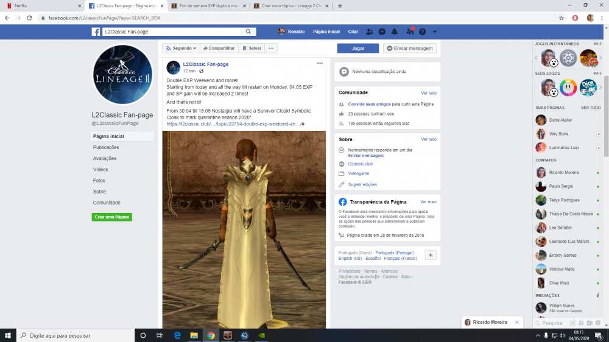Image resolution: width=609 pixels, height=342 pixels.
Task: Open friend requests icon in Facebook header
Action: (x=370, y=32)
